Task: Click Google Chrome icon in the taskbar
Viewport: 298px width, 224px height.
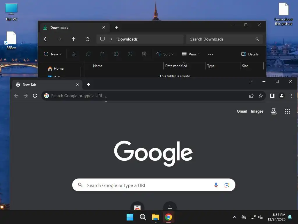Action: click(168, 217)
